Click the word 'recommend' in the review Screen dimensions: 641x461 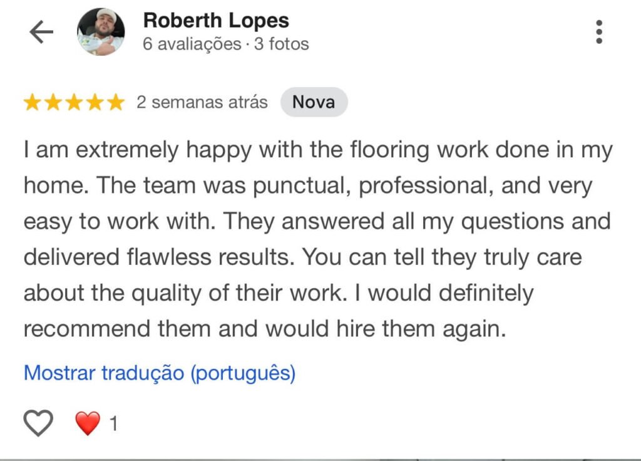87,329
